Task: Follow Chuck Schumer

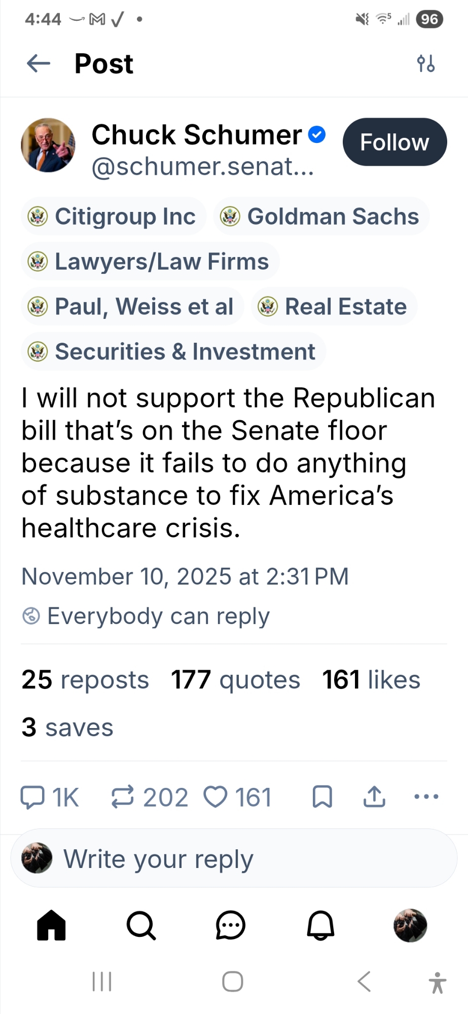Action: [394, 142]
